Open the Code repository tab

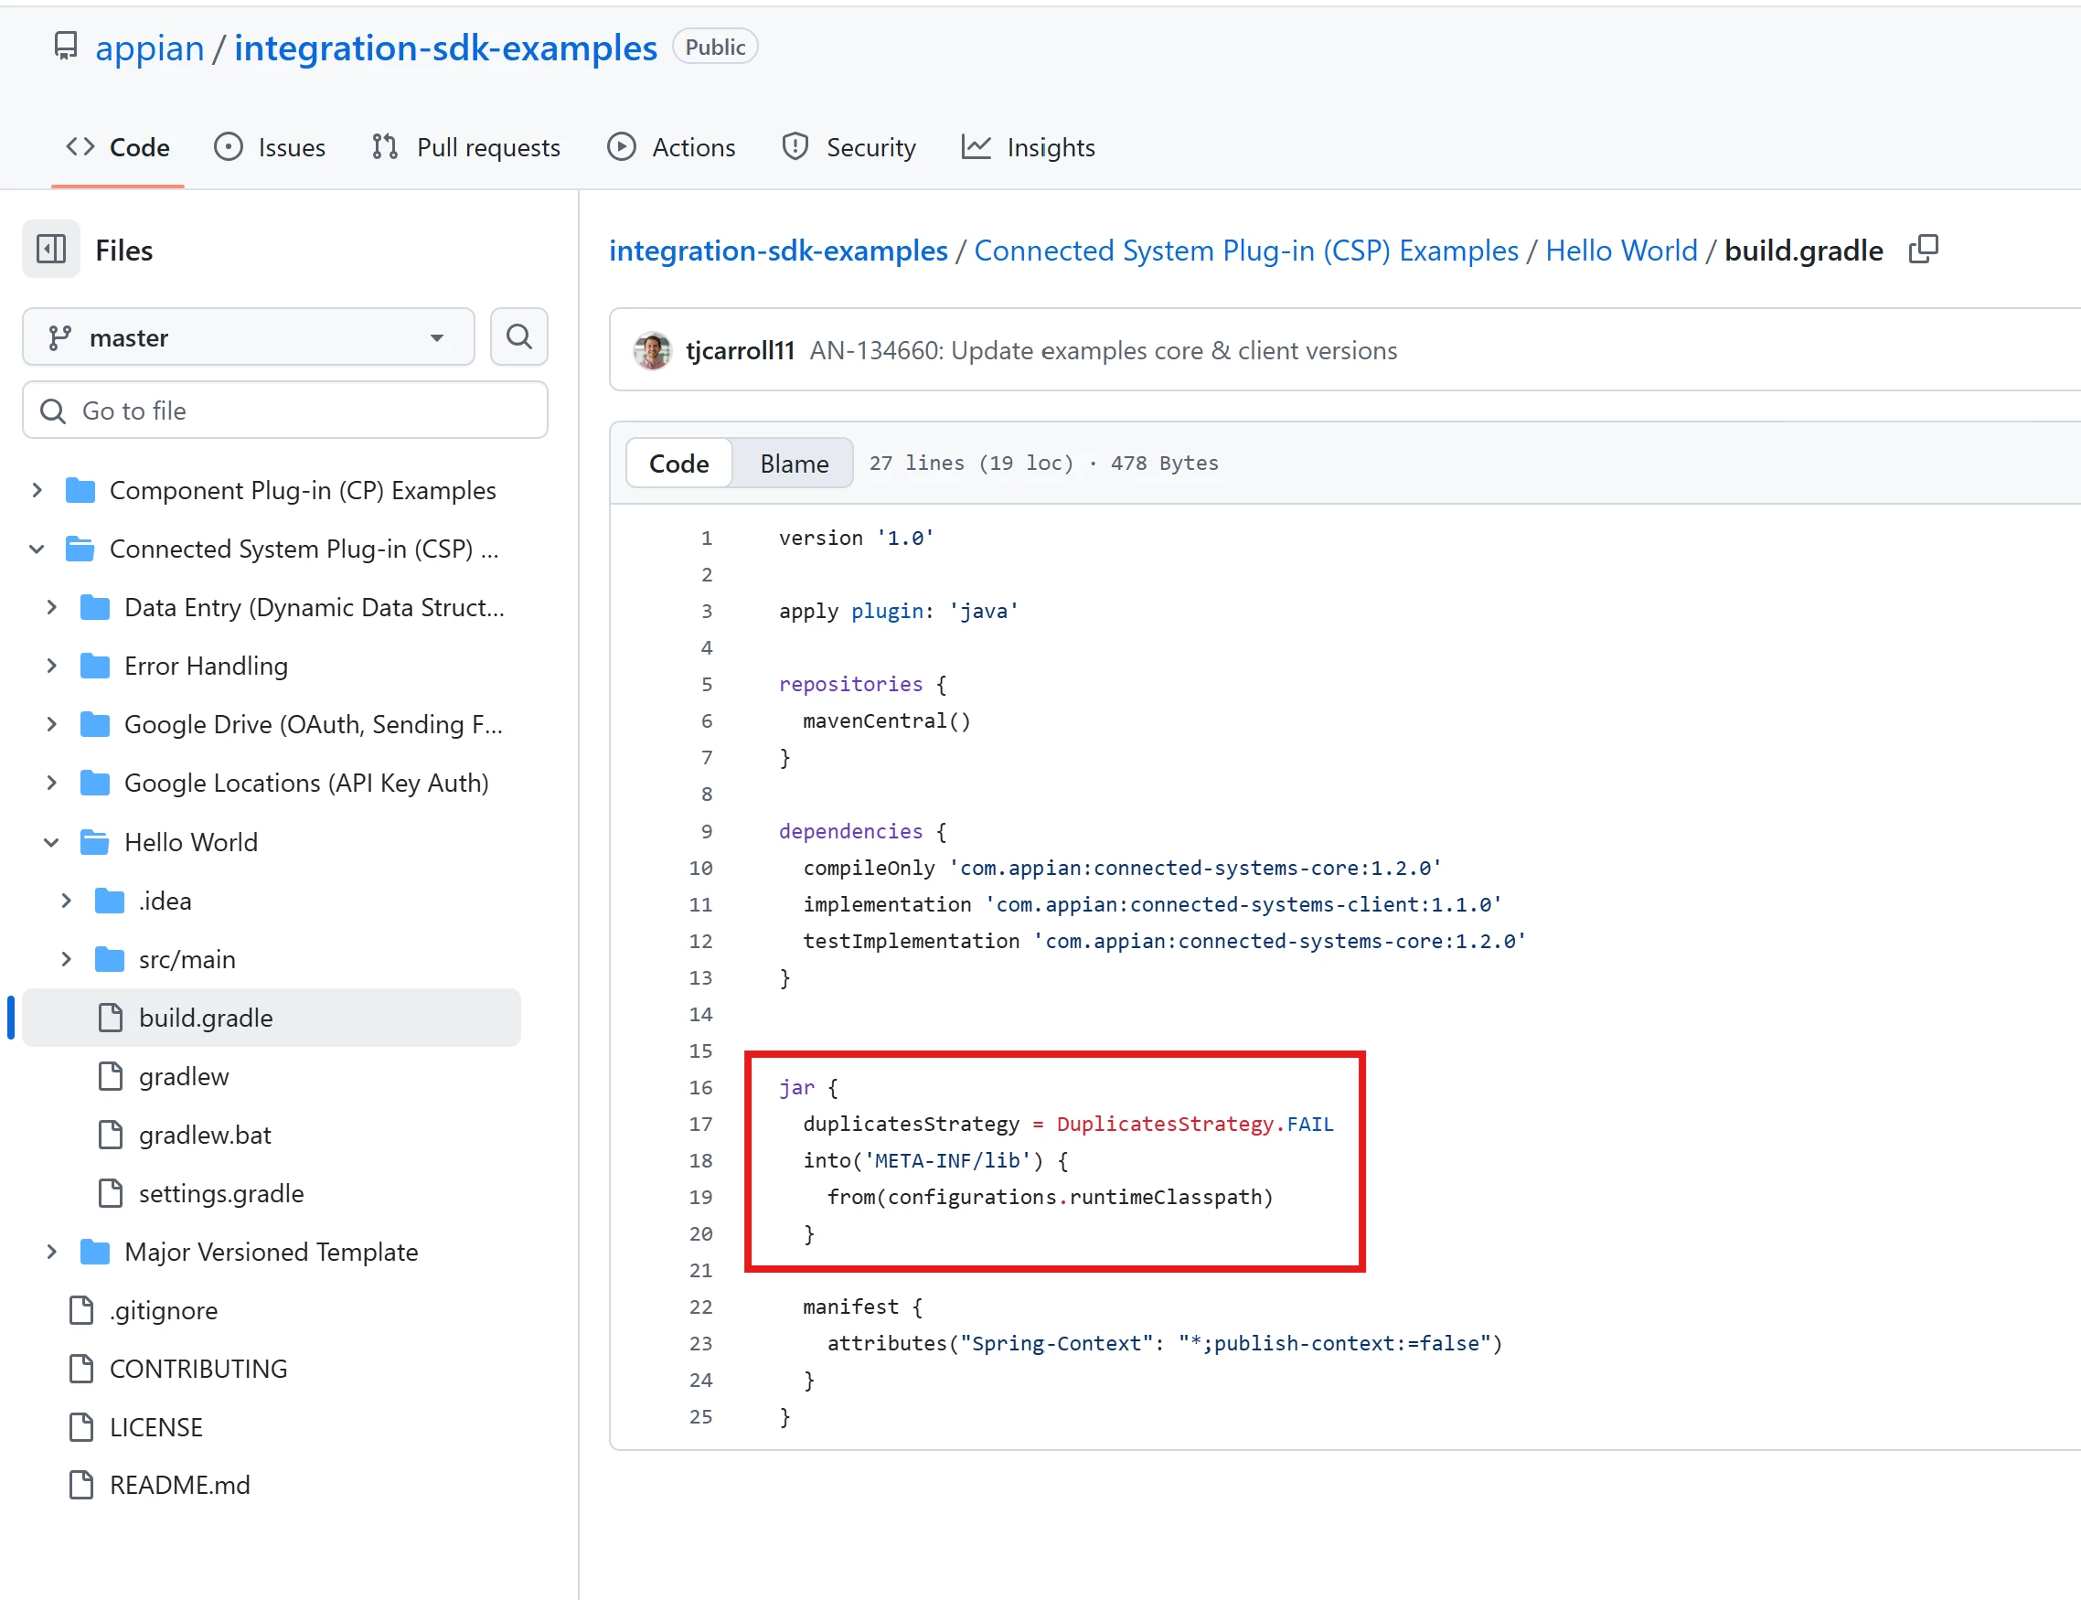tap(118, 147)
